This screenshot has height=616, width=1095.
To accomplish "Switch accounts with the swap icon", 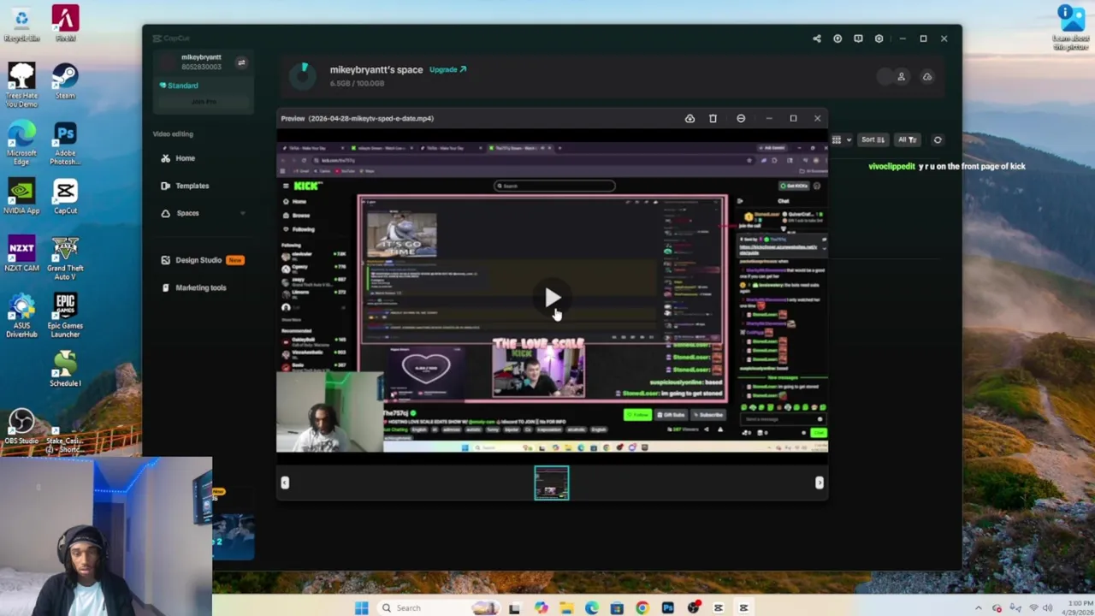I will (241, 62).
